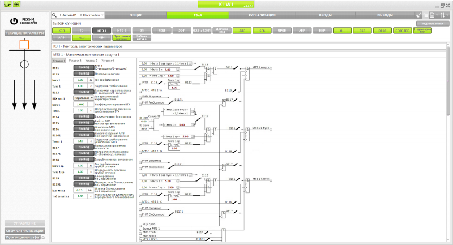Select the КЦН function button
The image size is (453, 245).
tap(102, 37)
